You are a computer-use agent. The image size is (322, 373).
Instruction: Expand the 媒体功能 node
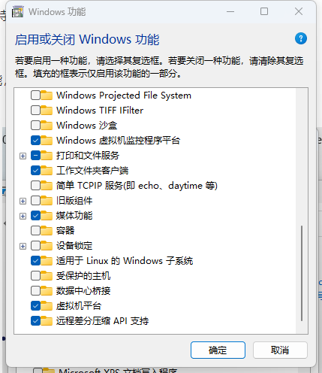point(23,216)
